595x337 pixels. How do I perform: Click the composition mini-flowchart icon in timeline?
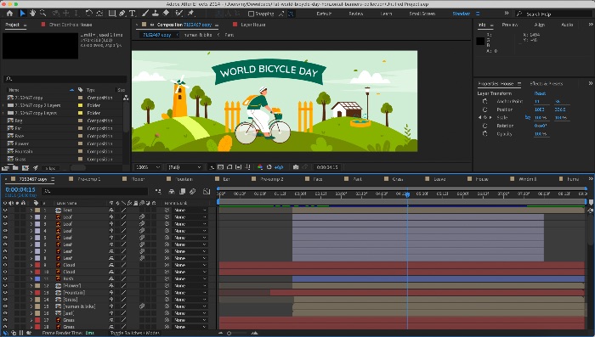click(x=158, y=192)
